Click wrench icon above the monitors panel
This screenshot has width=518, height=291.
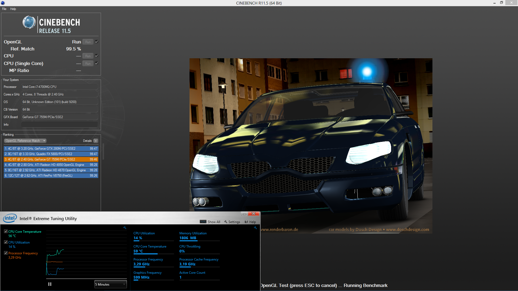click(255, 228)
